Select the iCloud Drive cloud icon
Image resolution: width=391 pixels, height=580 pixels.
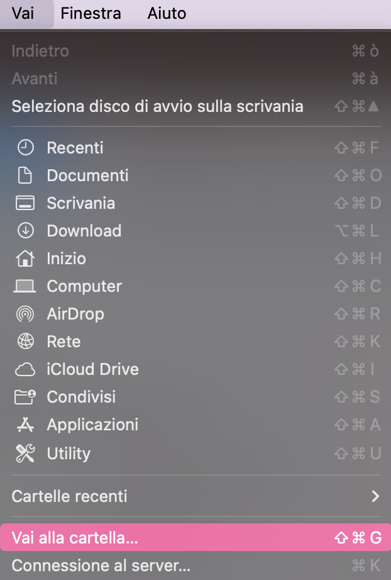pyautogui.click(x=25, y=369)
